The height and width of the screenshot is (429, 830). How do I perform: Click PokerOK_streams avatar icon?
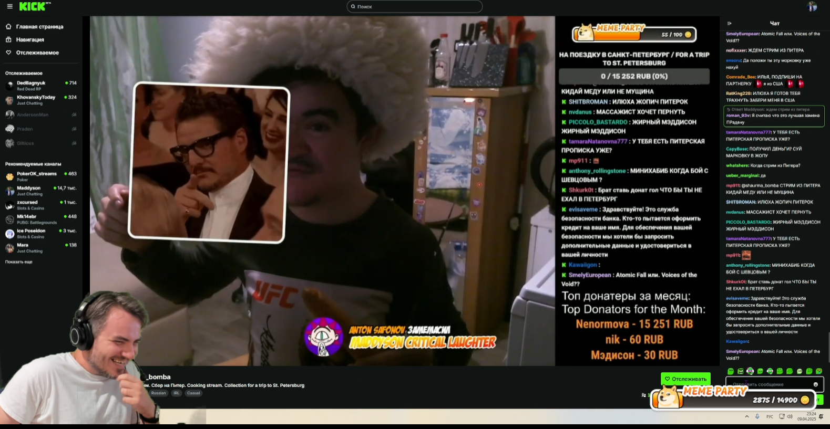point(9,177)
